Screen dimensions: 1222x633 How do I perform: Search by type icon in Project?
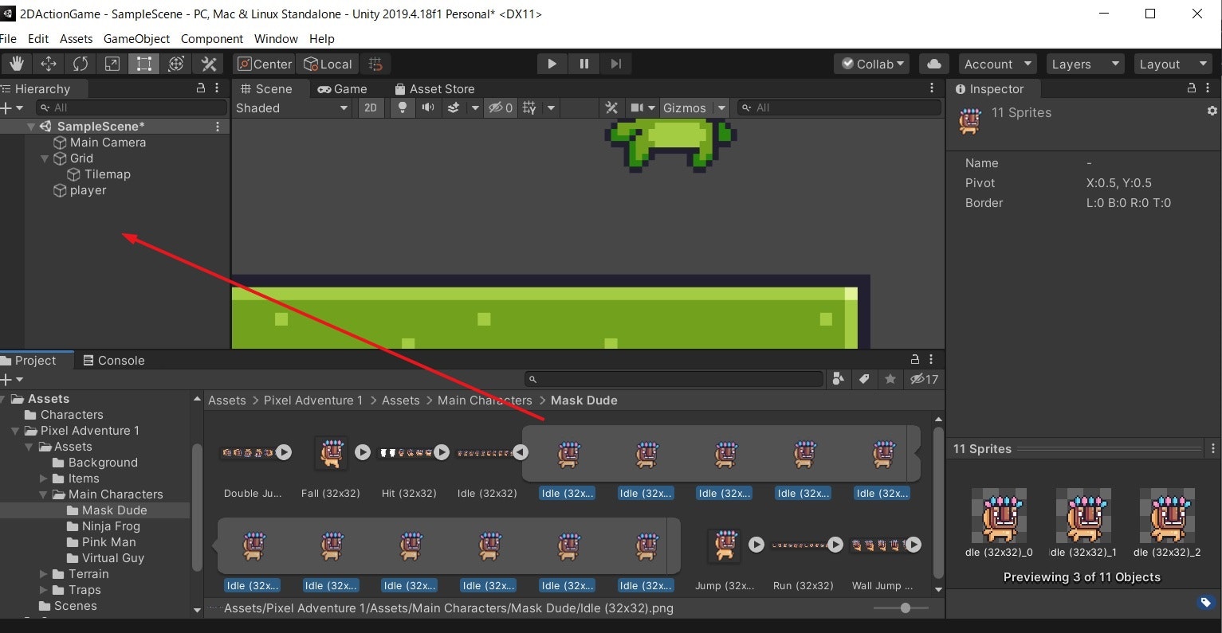click(838, 379)
